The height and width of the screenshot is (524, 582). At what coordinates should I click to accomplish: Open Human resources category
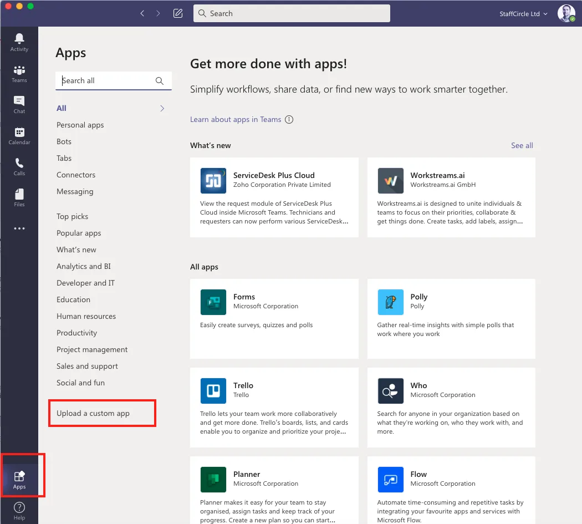click(86, 317)
